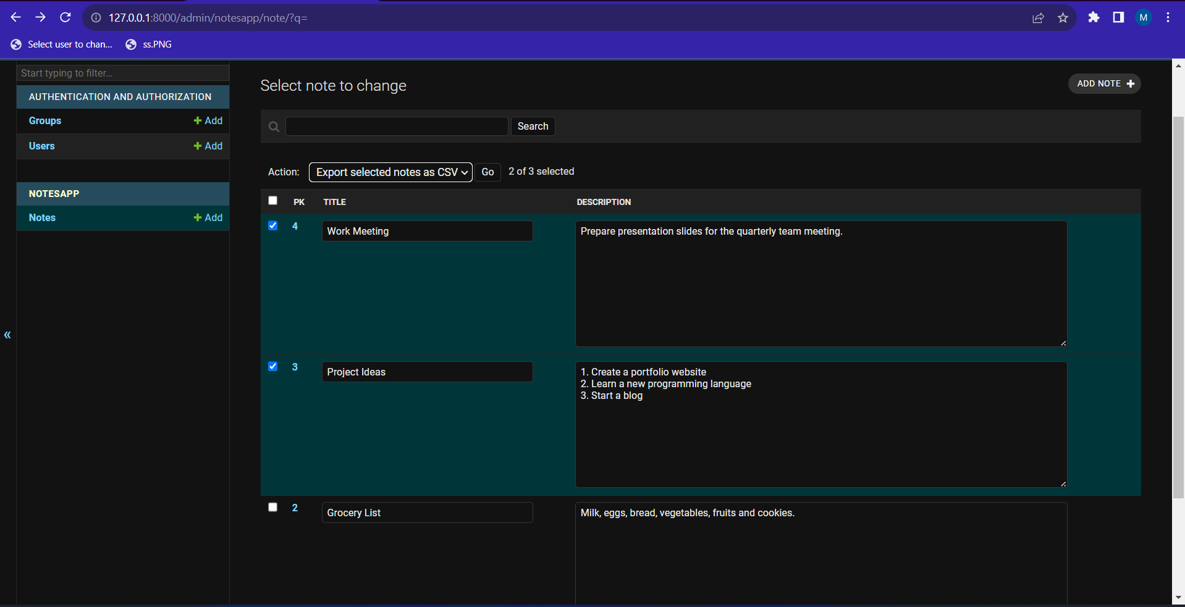
Task: Go back to the previous page in browser
Action: coord(16,17)
